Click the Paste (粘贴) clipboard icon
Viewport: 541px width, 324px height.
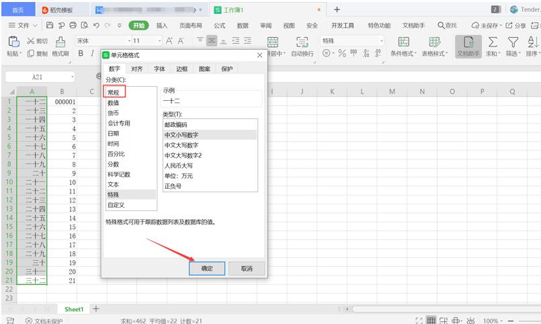coord(14,42)
